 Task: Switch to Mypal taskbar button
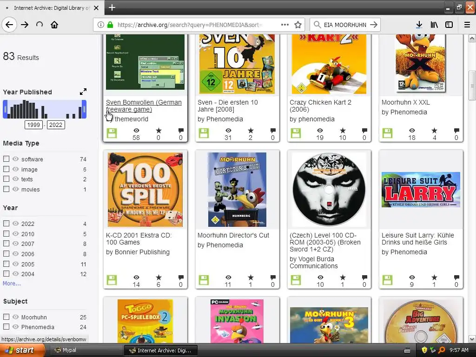(x=86, y=350)
